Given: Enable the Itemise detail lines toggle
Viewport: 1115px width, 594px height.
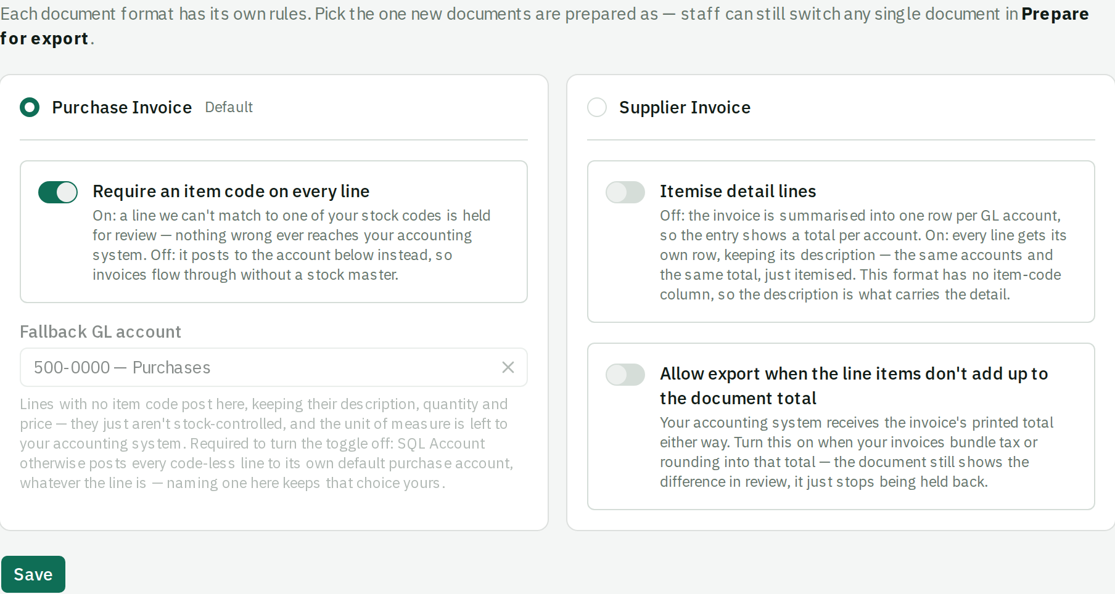Looking at the screenshot, I should (x=625, y=192).
